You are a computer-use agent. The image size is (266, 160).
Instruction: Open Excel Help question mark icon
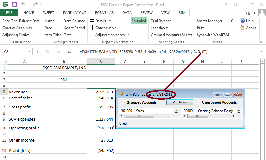coord(226,5)
